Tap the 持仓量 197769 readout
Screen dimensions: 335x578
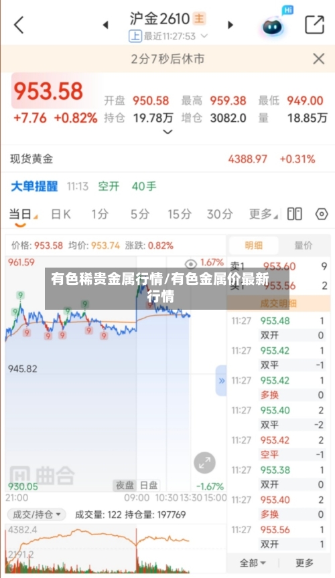point(155,514)
